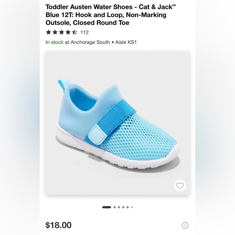This screenshot has width=235, height=235.
Task: Click the half-filled fifth rating star
Action: (75, 32)
